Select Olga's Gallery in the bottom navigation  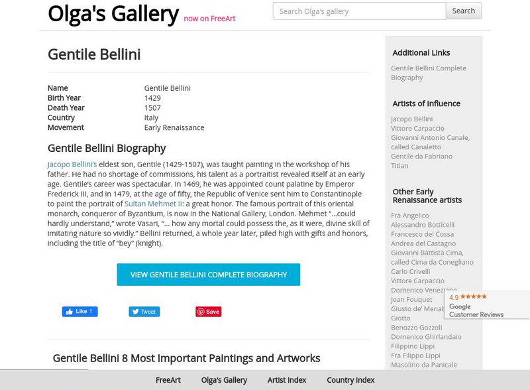(224, 380)
